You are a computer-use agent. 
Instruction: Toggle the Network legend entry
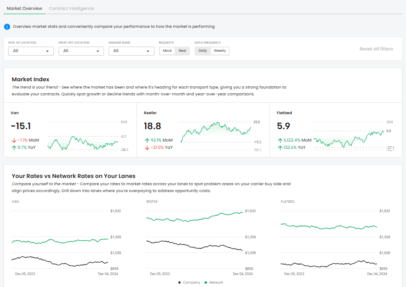213,282
